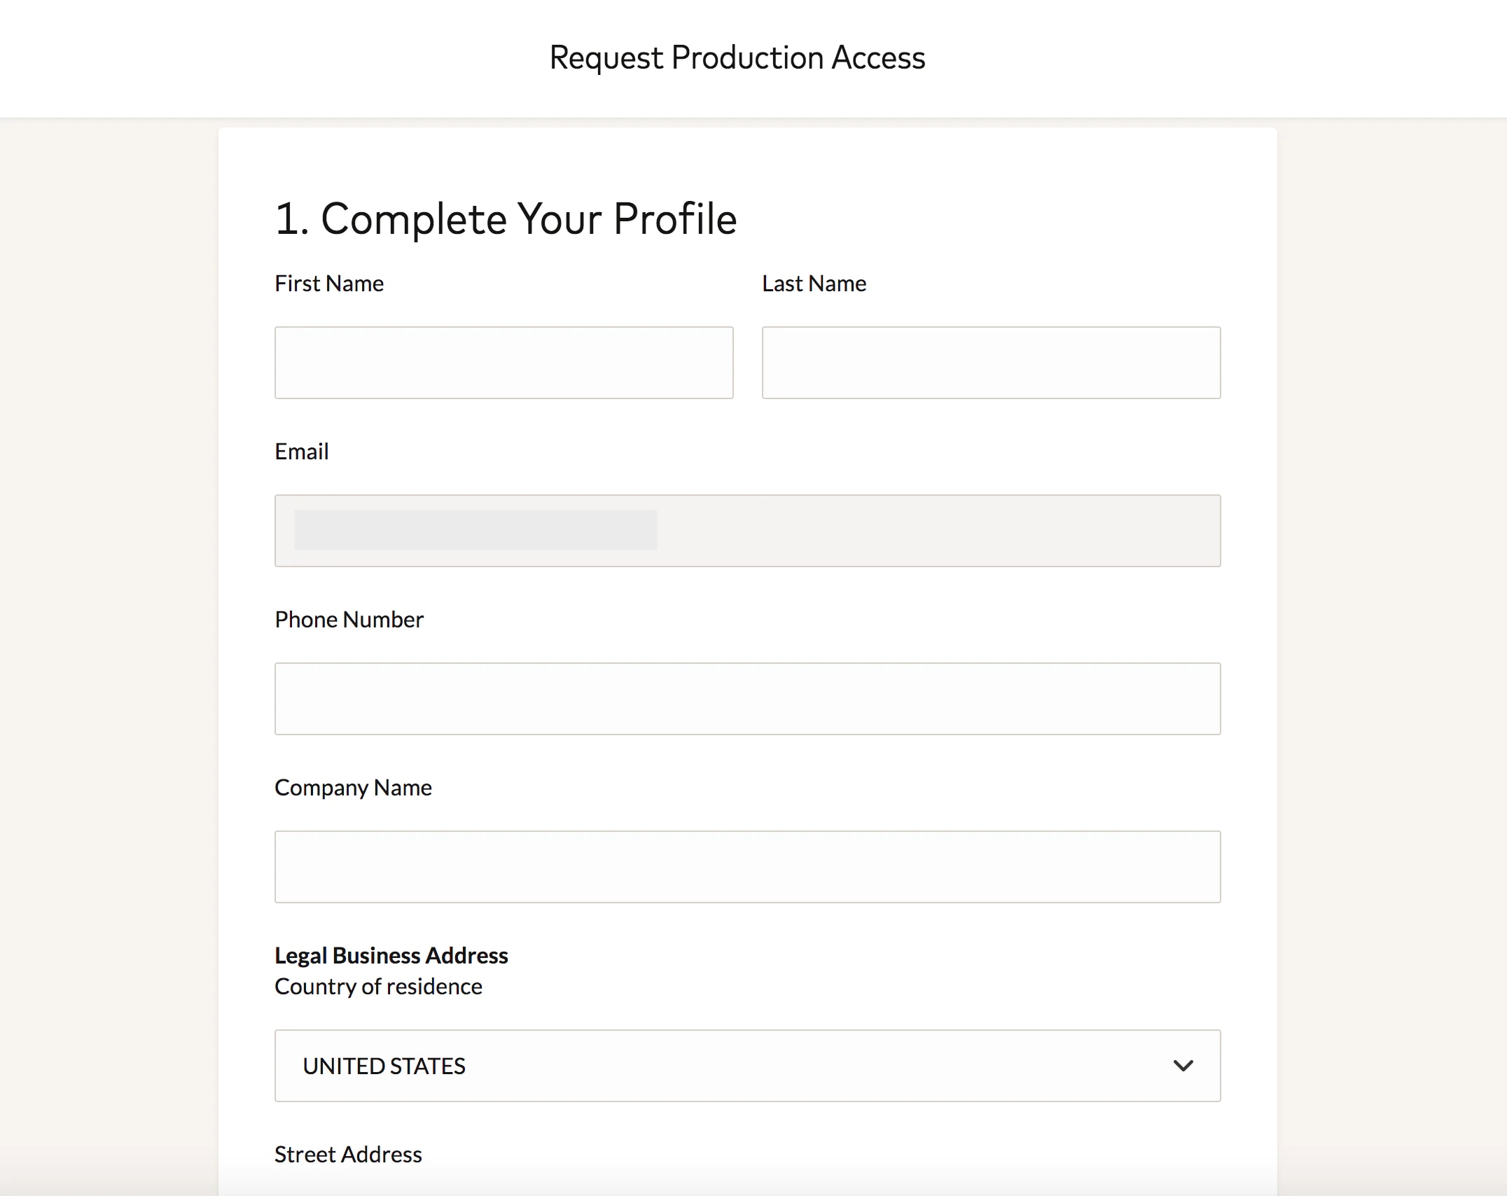Click the Company Name label

[353, 788]
